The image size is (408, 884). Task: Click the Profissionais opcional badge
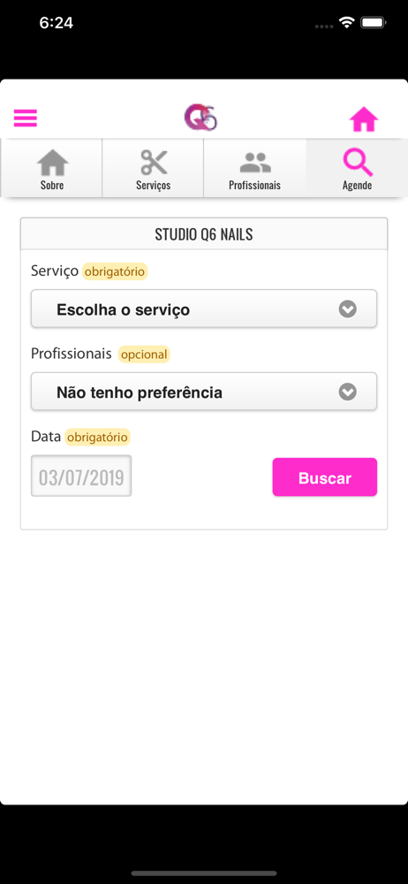pyautogui.click(x=144, y=354)
